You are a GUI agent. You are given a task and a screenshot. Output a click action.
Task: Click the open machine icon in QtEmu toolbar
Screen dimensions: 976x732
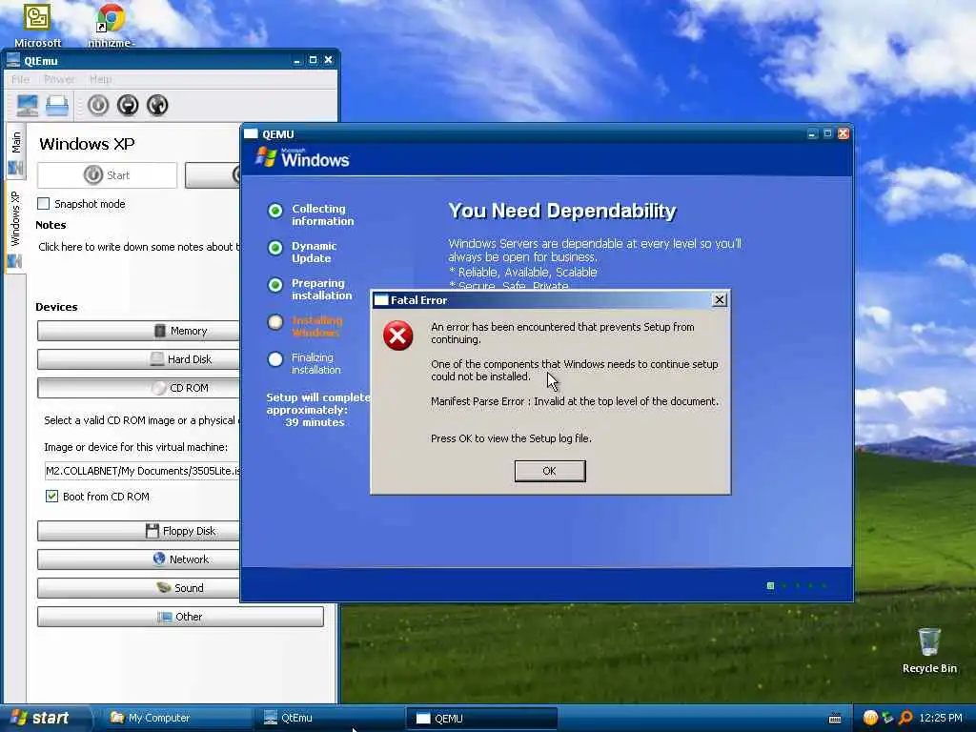tap(56, 105)
